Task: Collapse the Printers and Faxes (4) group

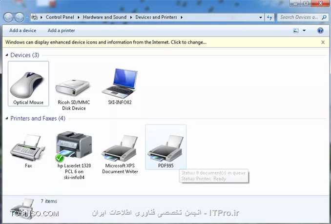Action: (7, 118)
